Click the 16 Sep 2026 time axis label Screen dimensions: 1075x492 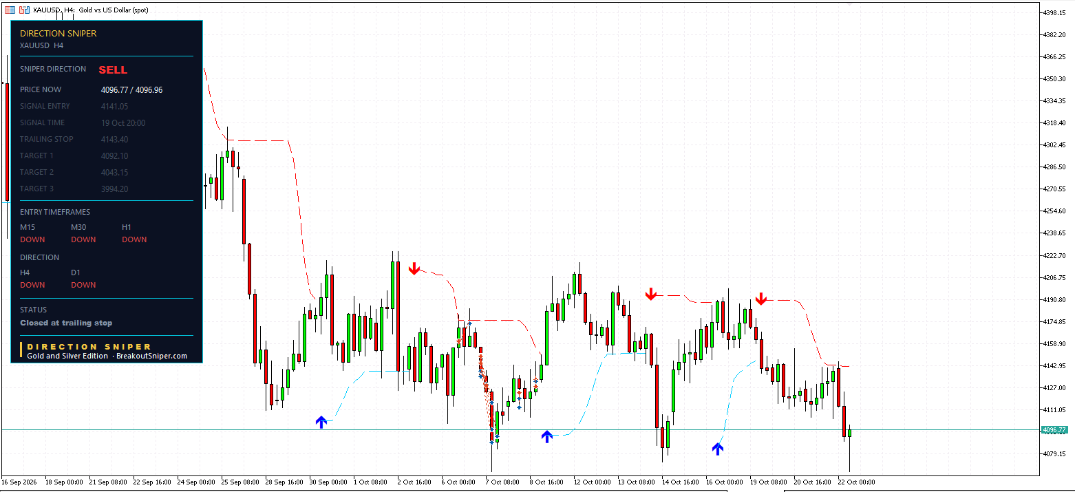click(19, 482)
